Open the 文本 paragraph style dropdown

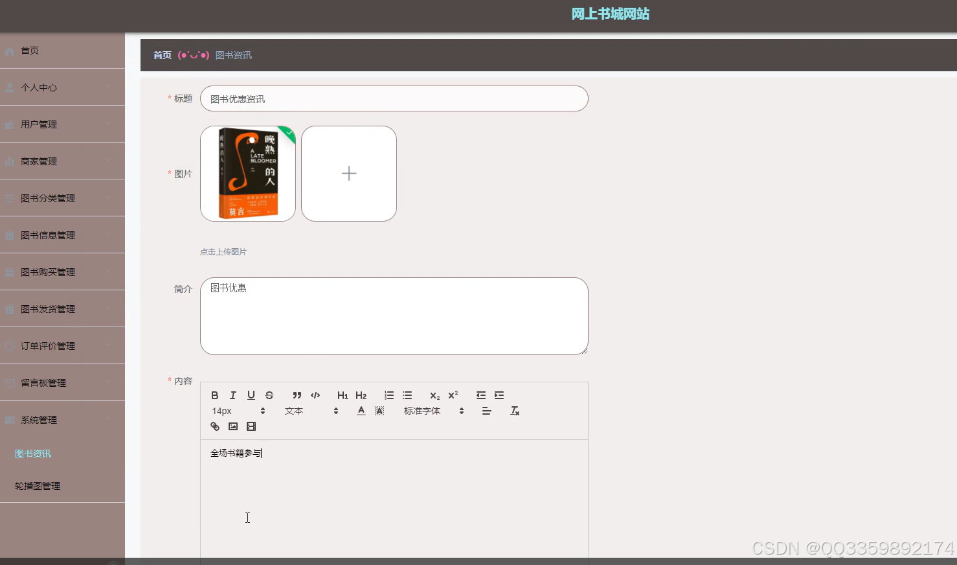[311, 411]
